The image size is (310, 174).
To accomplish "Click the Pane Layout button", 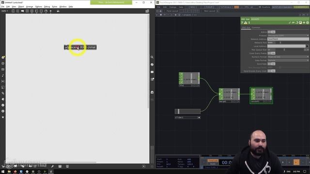I will 172,11.
